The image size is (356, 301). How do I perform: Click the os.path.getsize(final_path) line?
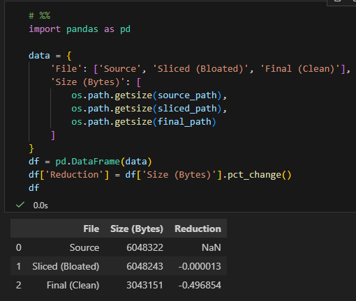click(144, 122)
